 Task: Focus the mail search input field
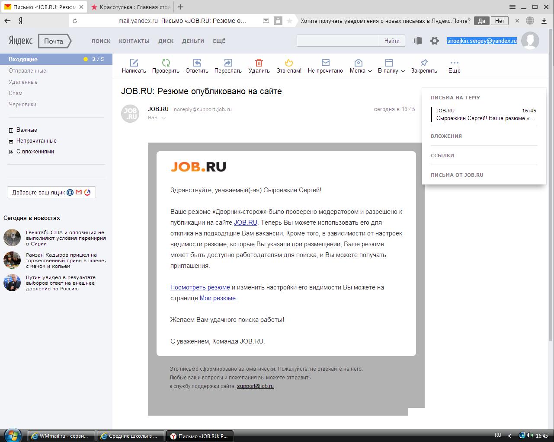click(x=338, y=41)
